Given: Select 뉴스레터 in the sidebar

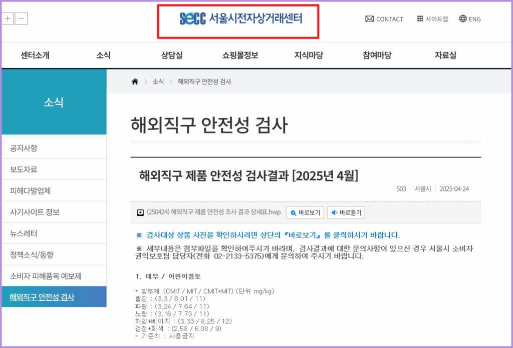Looking at the screenshot, I should click(x=54, y=233).
